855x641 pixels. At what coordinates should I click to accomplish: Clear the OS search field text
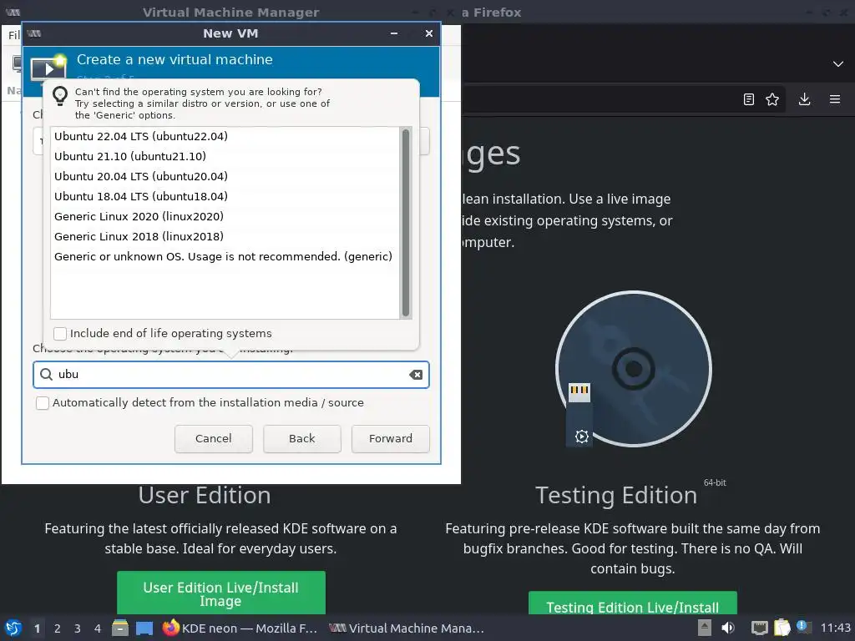pyautogui.click(x=416, y=375)
